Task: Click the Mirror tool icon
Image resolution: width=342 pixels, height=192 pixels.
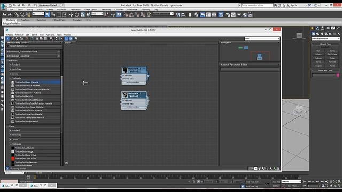Action: click(x=177, y=14)
